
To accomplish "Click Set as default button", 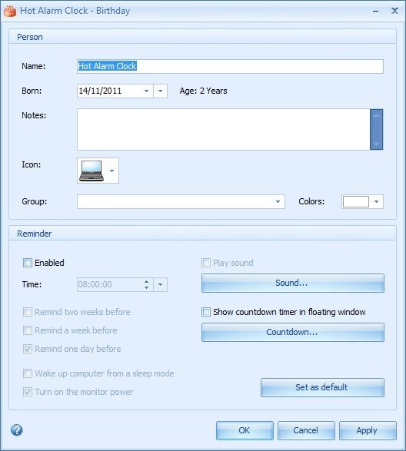I will click(322, 387).
